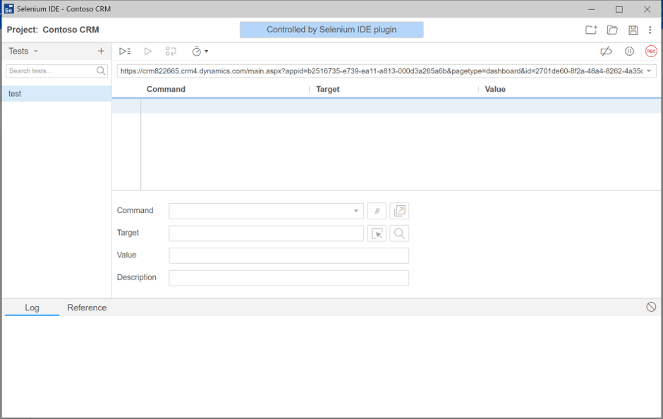
Task: Run all tests in suite
Action: click(125, 51)
